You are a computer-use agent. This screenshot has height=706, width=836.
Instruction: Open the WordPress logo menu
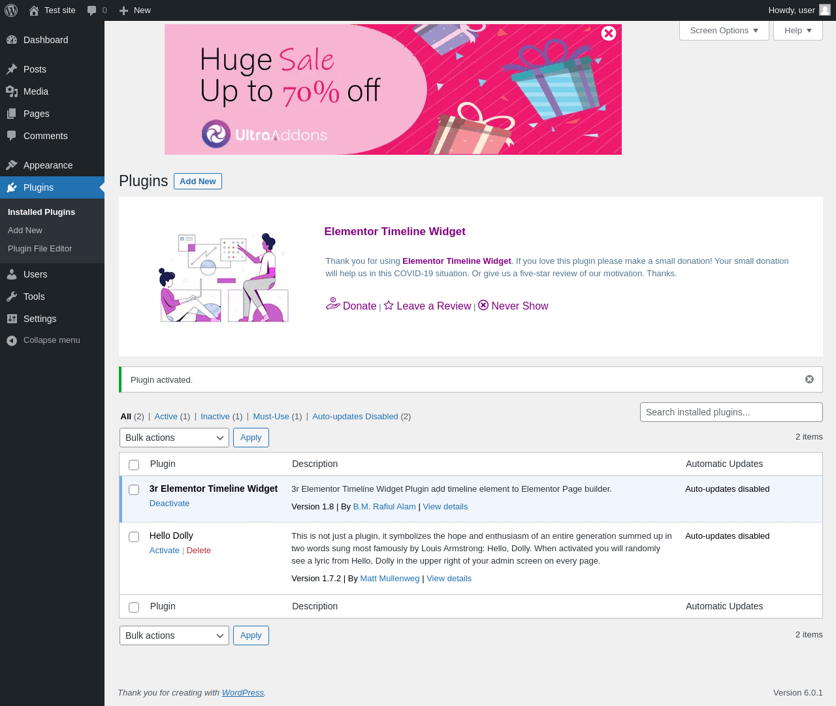point(11,10)
